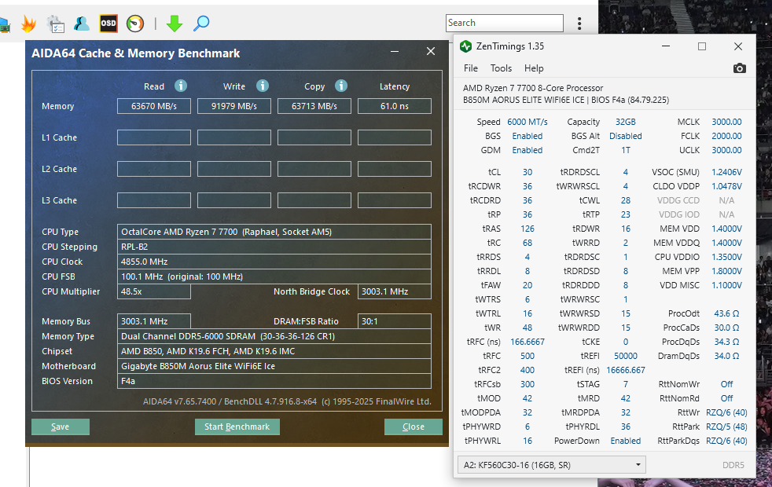Click the Motherboard value Gigabyte B850M Aorus
This screenshot has height=487, width=772.
coord(274,366)
